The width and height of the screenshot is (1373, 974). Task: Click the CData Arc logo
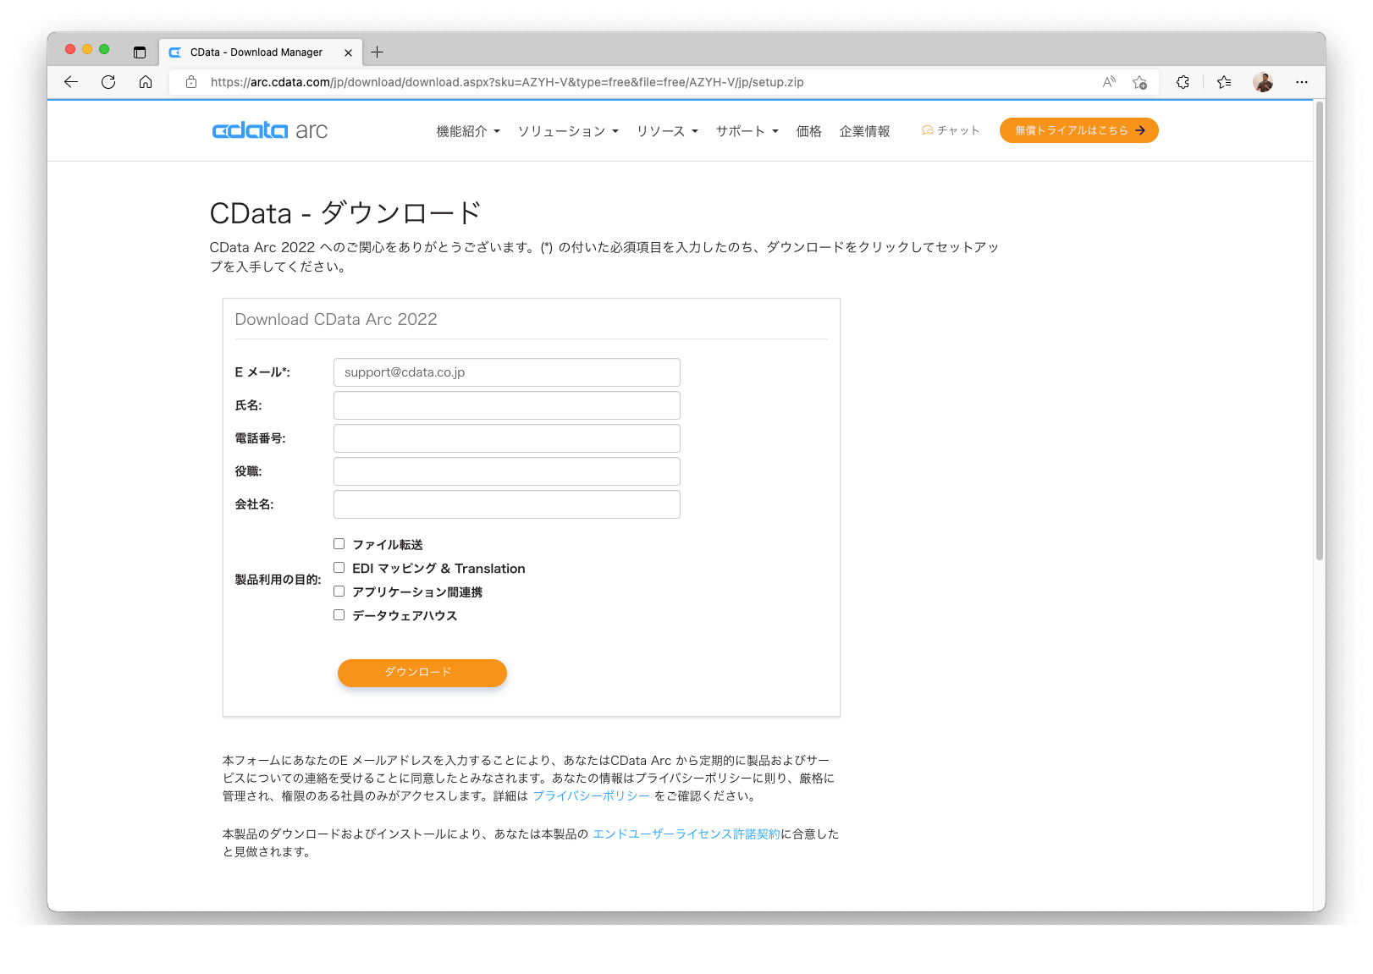269,130
